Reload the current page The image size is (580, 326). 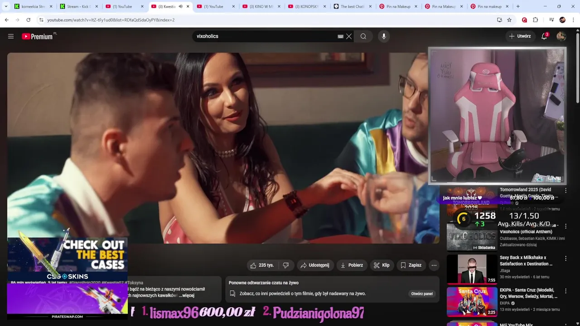coord(28,20)
